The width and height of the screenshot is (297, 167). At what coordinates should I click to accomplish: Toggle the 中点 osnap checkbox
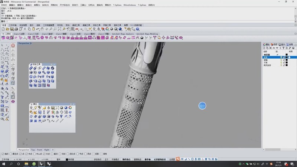tap(26, 154)
